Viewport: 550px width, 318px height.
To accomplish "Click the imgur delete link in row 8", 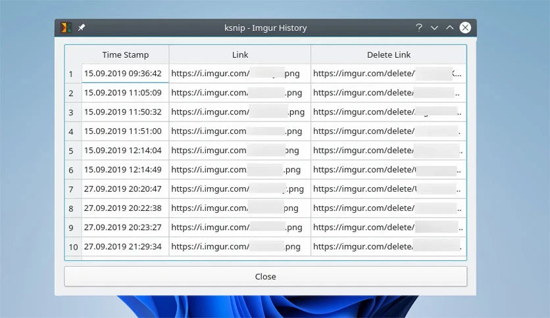I will tap(389, 208).
